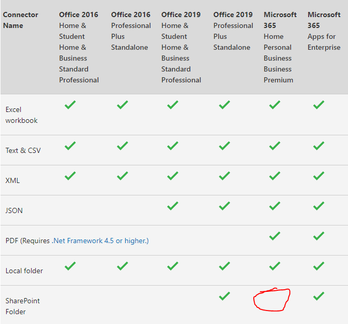Click the Excel workbook checkmark under Office 2019 Home & Student

click(172, 105)
